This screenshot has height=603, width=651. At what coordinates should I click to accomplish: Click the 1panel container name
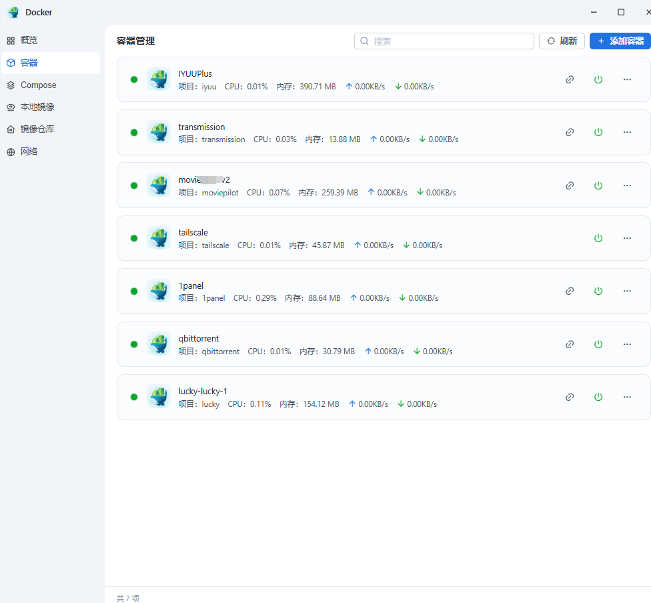click(x=191, y=285)
